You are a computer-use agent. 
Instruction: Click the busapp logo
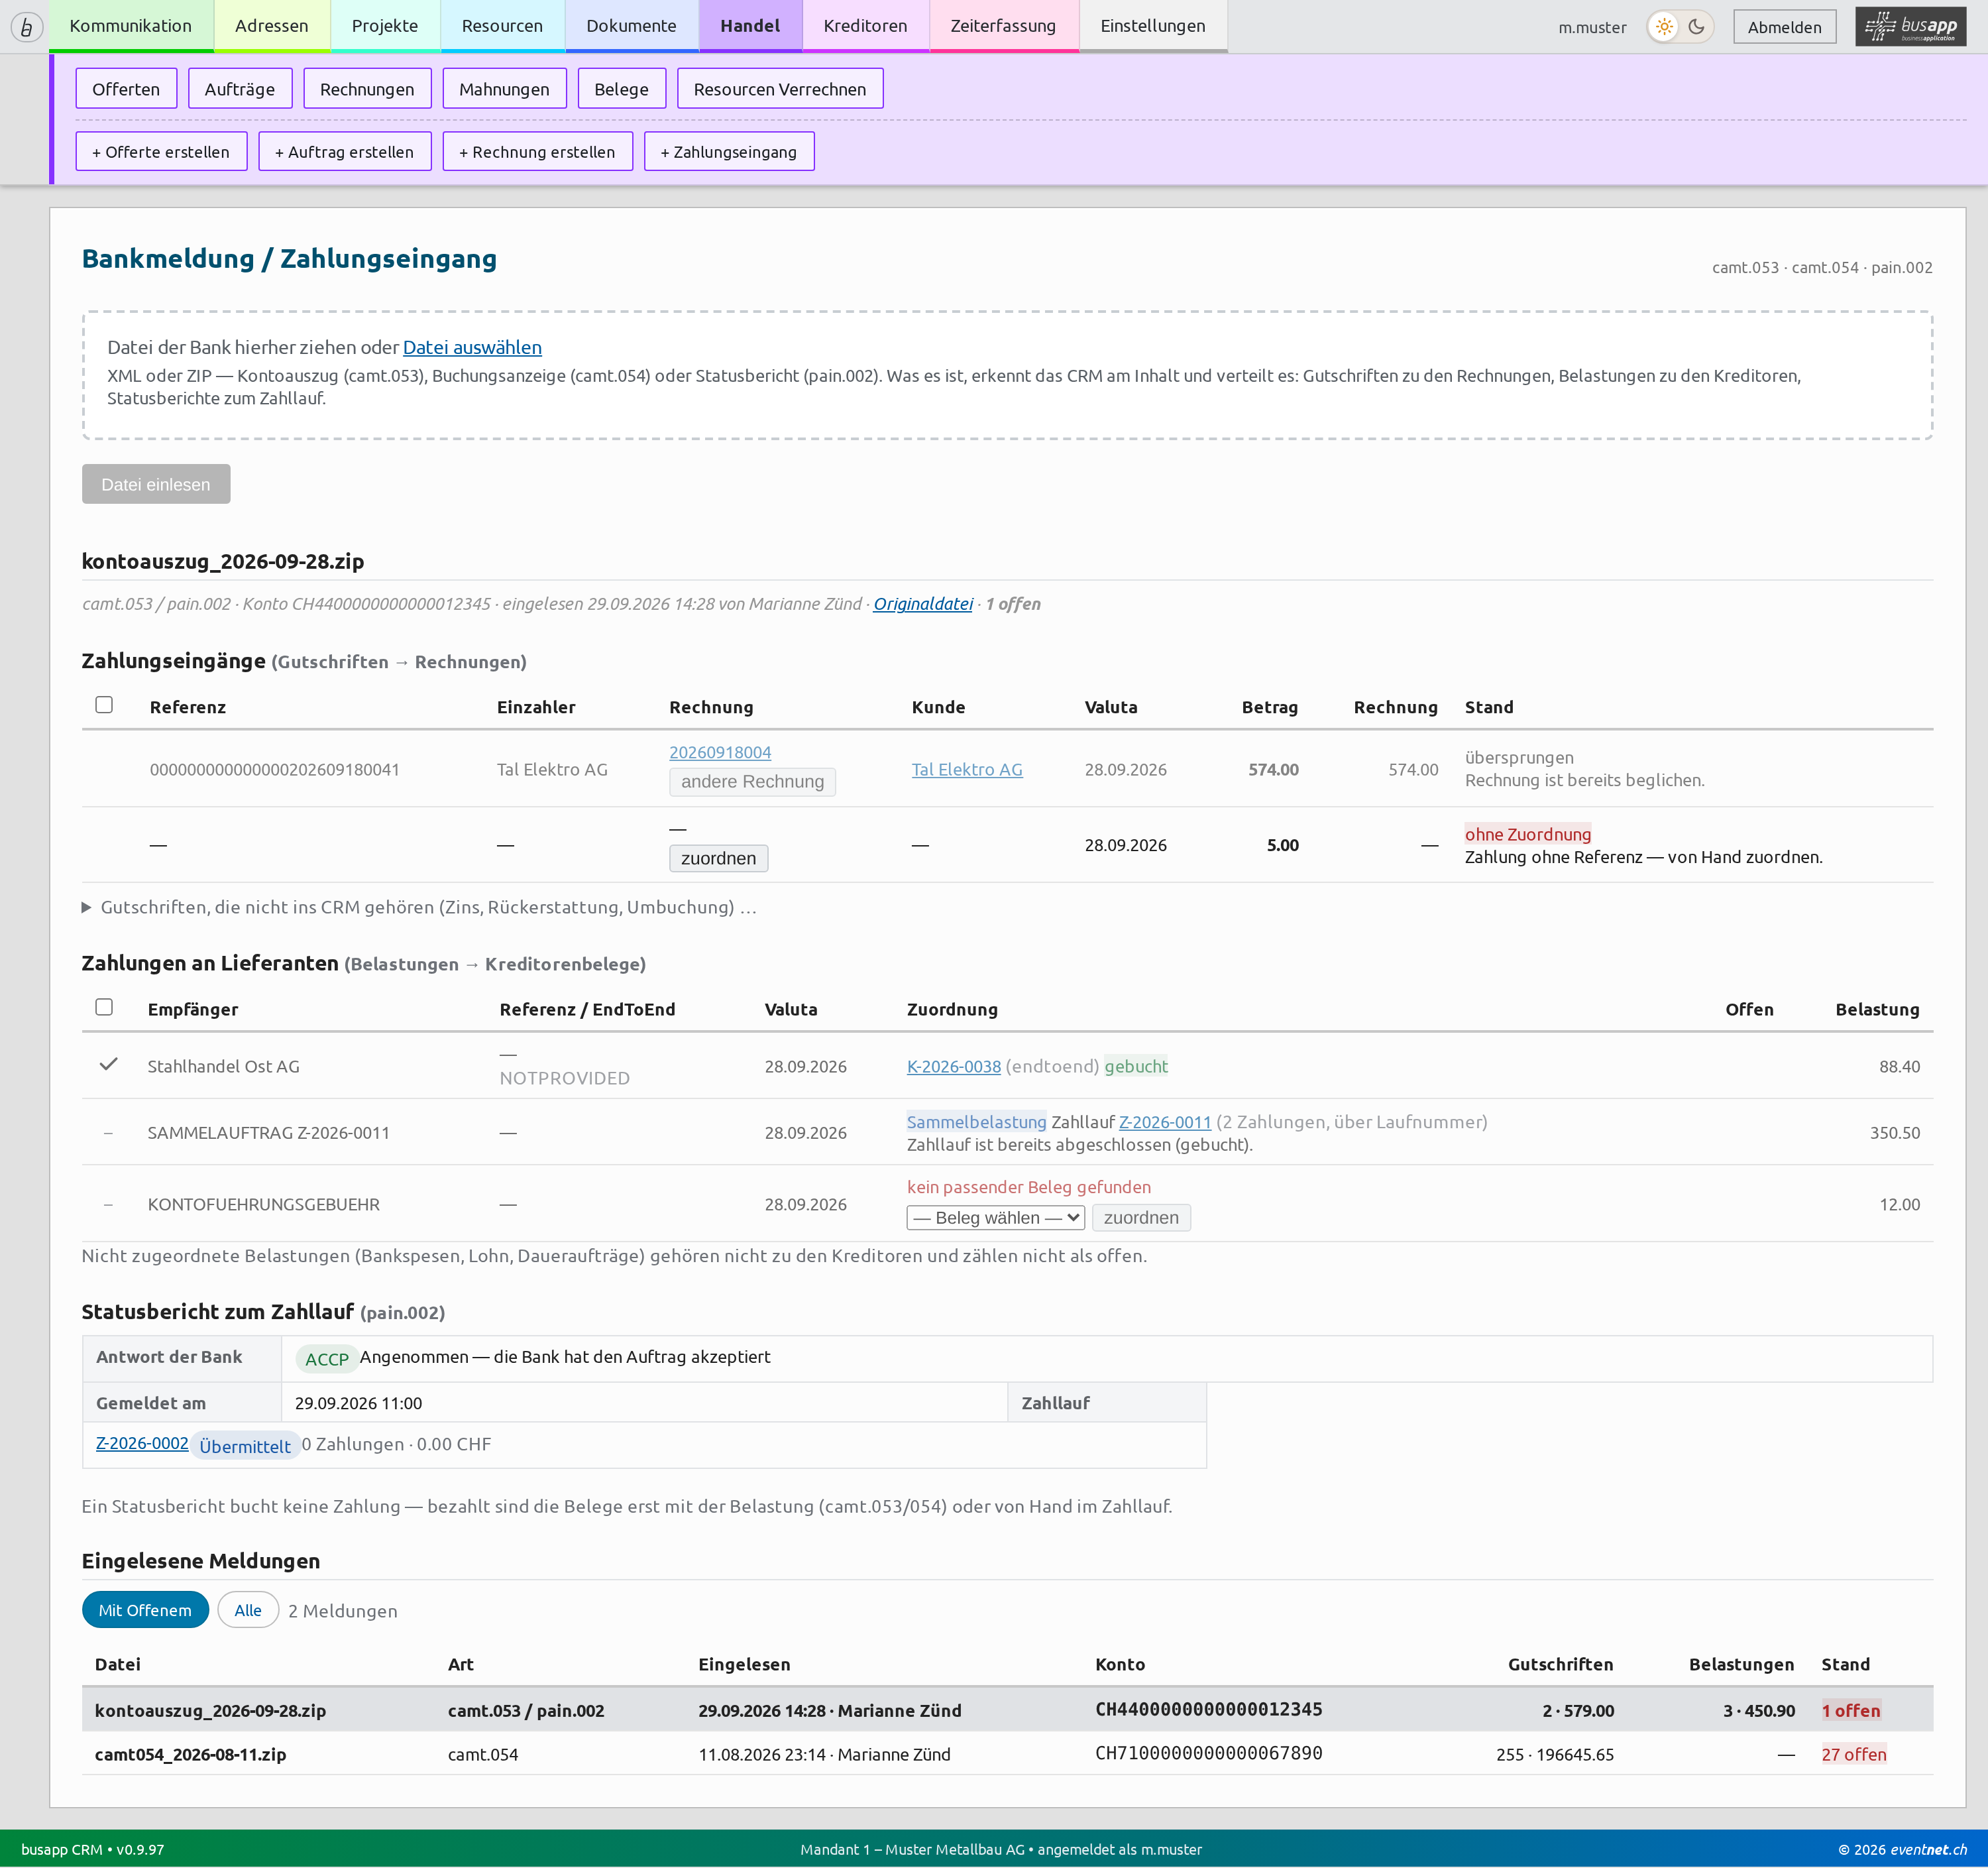coord(1910,27)
